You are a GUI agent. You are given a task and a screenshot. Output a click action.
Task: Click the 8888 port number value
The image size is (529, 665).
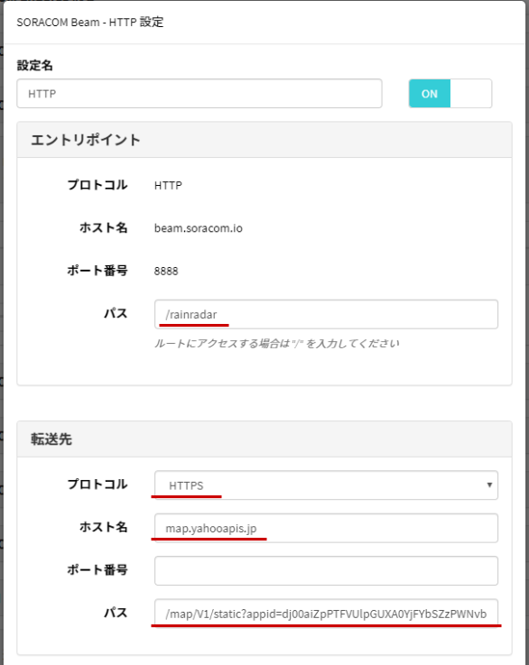(x=166, y=271)
